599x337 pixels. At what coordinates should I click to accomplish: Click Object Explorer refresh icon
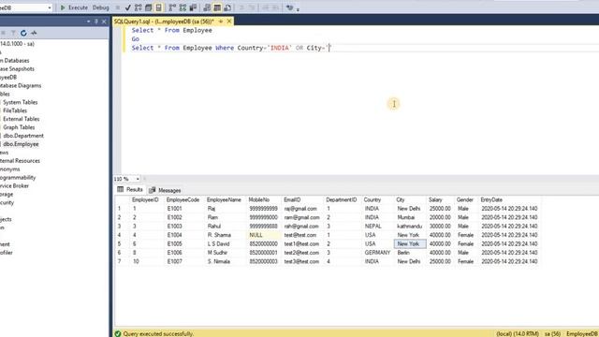(23, 34)
